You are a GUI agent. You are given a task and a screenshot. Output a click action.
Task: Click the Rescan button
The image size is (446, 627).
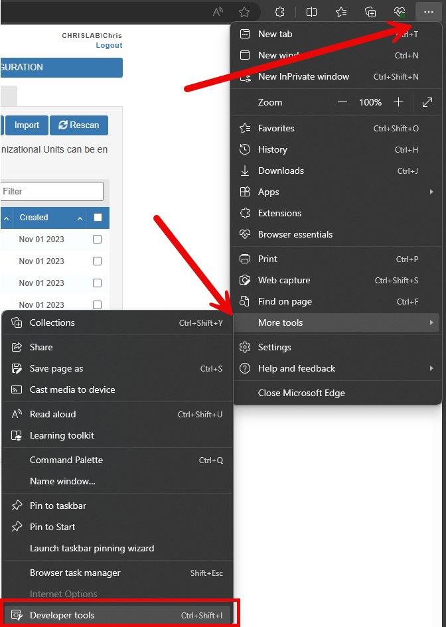click(x=79, y=125)
